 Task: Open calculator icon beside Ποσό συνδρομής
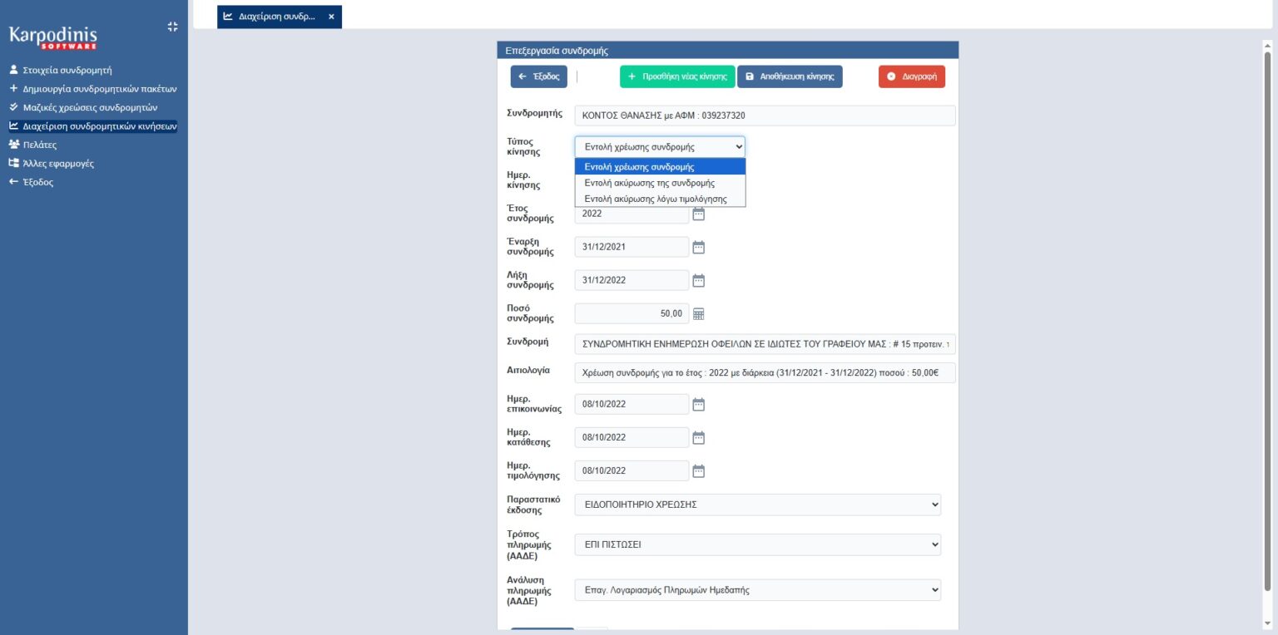(x=698, y=314)
